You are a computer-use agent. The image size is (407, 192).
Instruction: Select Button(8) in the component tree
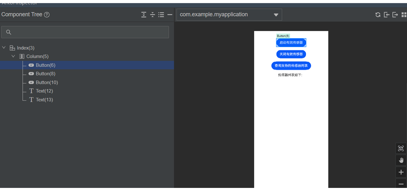pos(45,74)
